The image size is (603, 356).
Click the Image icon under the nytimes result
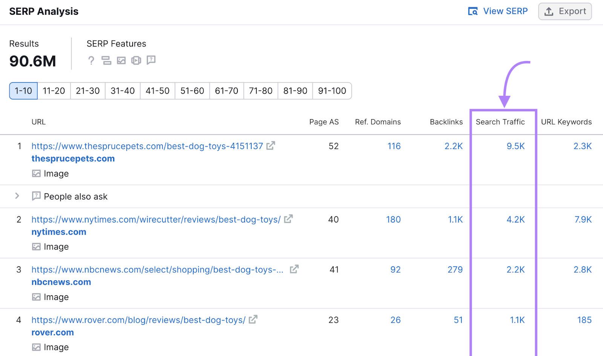[37, 246]
